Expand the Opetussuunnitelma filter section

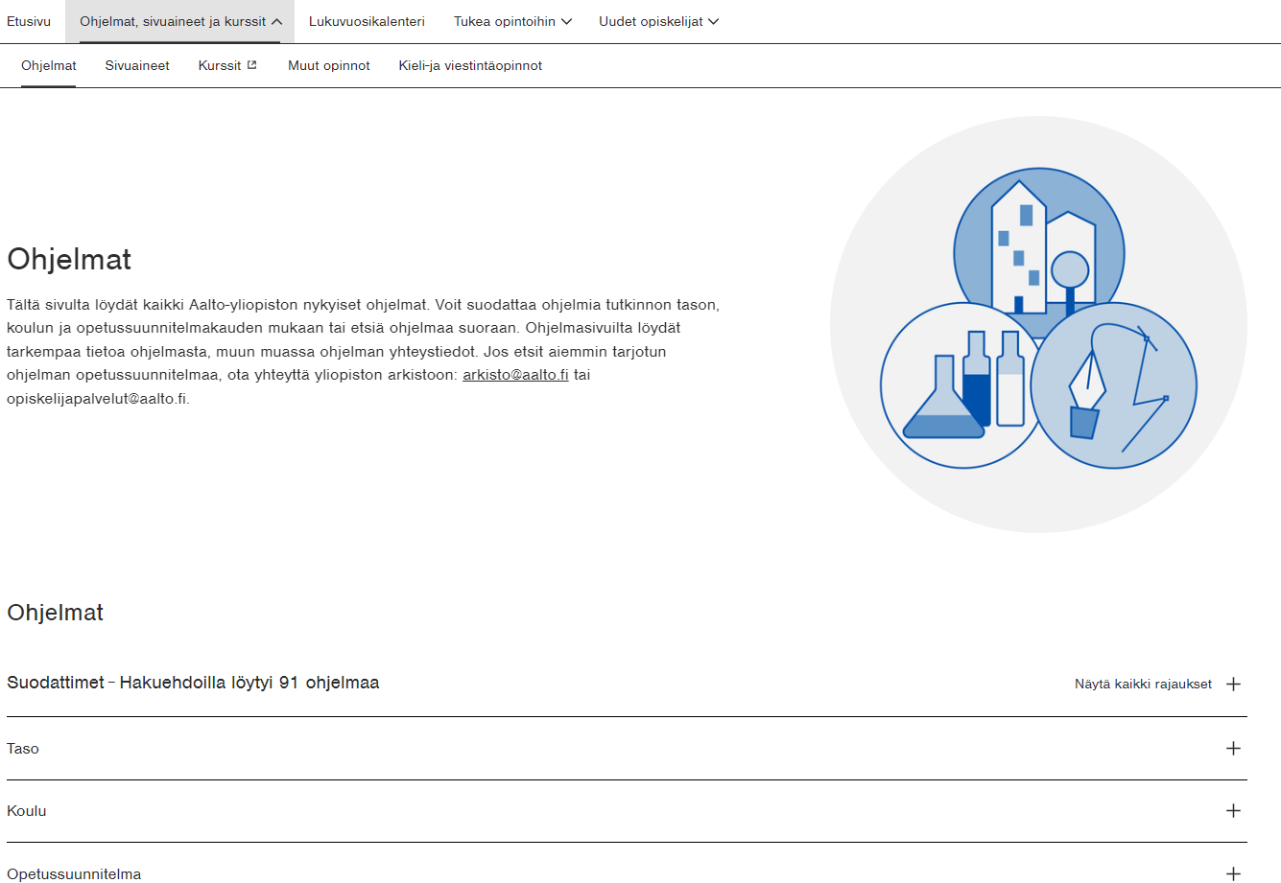(74, 873)
